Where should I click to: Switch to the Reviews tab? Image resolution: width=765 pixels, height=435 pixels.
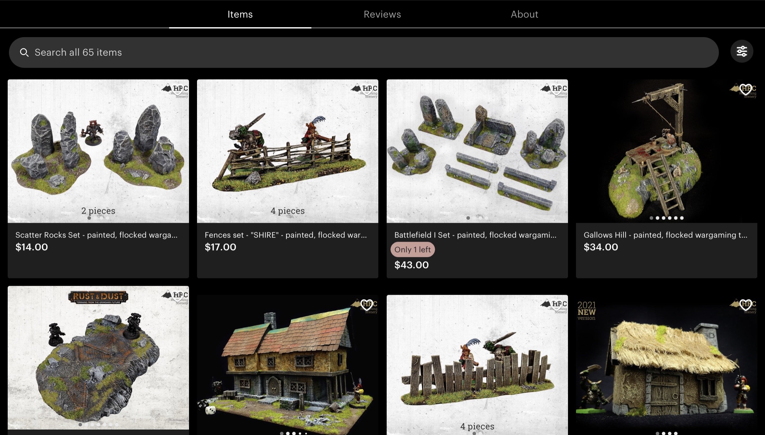point(382,14)
